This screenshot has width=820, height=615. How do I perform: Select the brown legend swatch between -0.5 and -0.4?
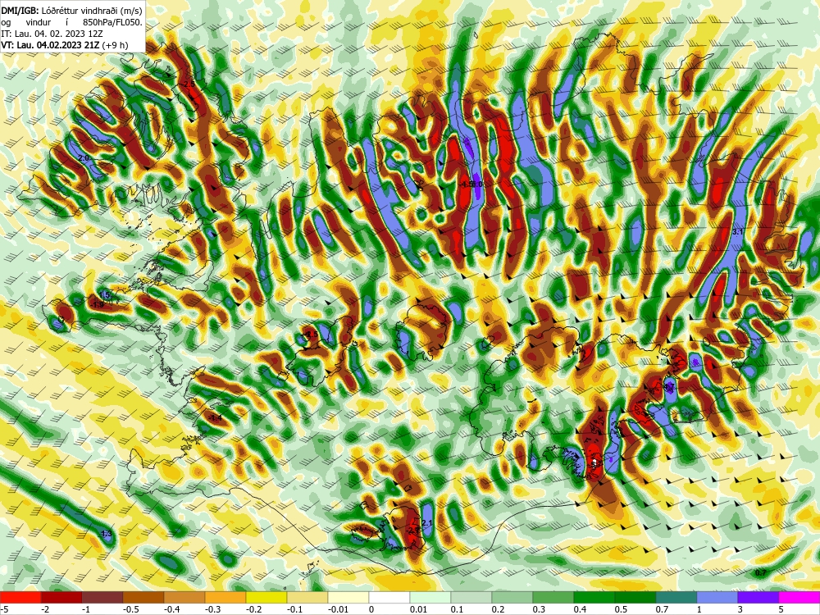point(143,598)
